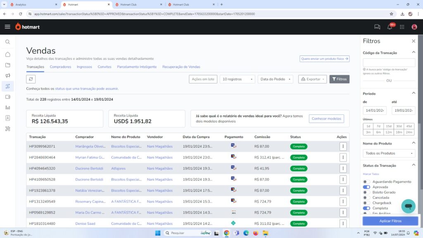423x238 pixels.
Task: Bookmark this page with the star icon
Action: (391, 14)
